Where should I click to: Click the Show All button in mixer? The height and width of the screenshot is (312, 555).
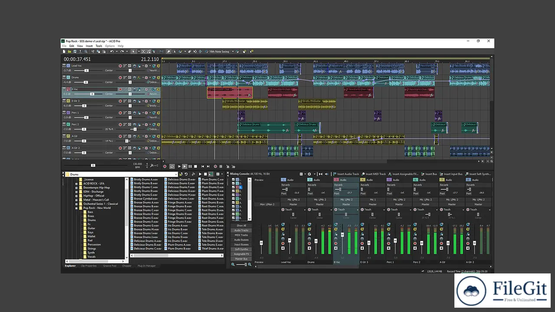241,226
